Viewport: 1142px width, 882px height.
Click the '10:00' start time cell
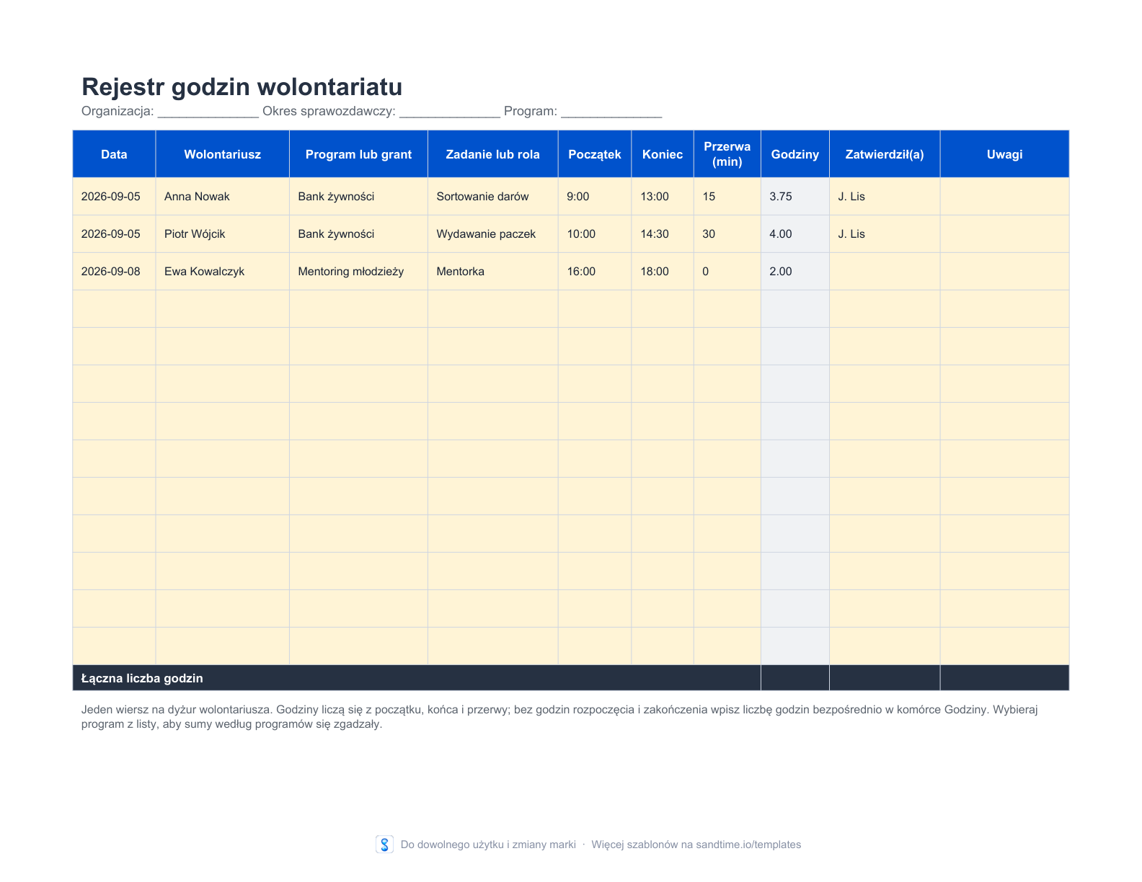pos(595,233)
